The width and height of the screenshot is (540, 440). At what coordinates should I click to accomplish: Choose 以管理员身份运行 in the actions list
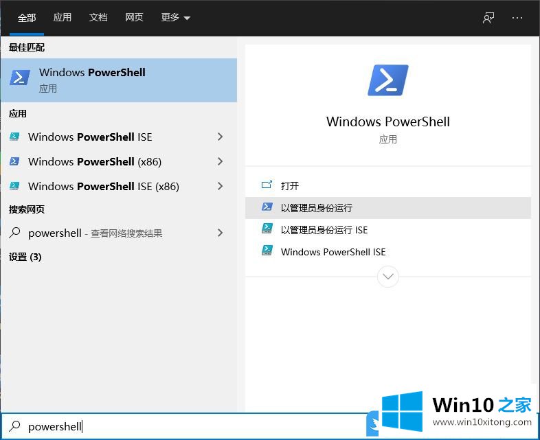click(387, 208)
